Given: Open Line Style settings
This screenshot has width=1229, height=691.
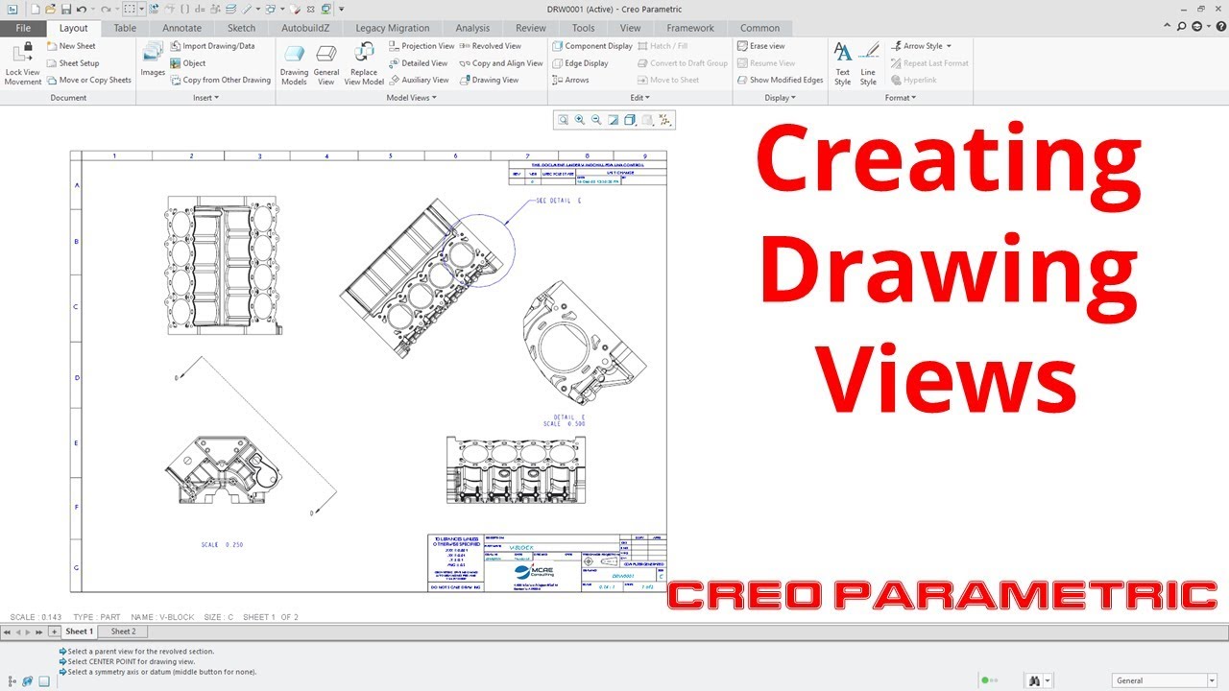Looking at the screenshot, I should click(868, 63).
